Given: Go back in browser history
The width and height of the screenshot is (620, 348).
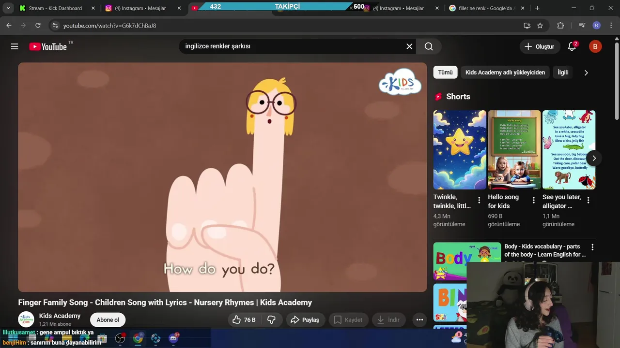Looking at the screenshot, I should tap(9, 25).
